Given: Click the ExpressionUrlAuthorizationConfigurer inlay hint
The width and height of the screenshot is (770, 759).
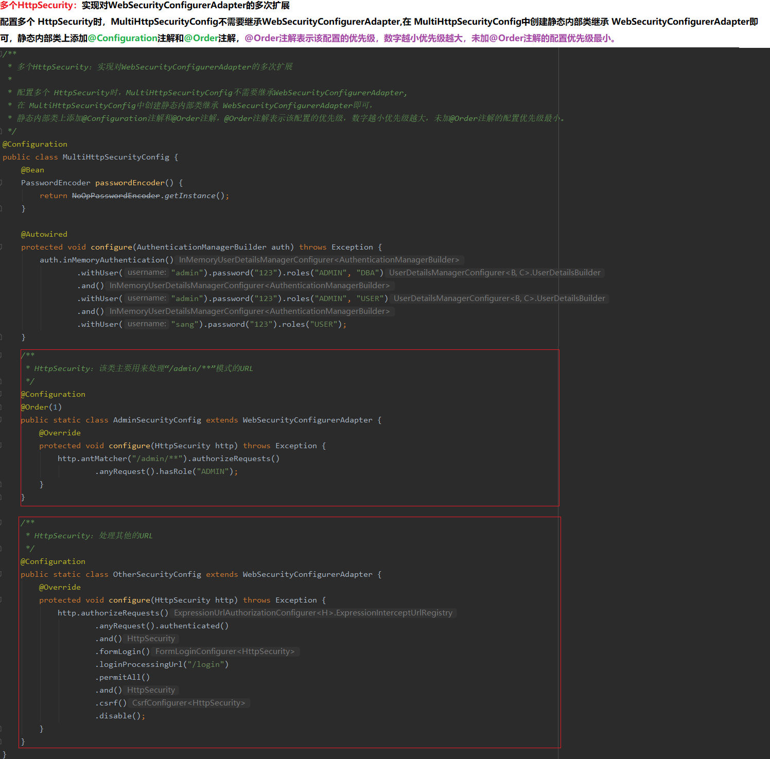Looking at the screenshot, I should pyautogui.click(x=313, y=613).
